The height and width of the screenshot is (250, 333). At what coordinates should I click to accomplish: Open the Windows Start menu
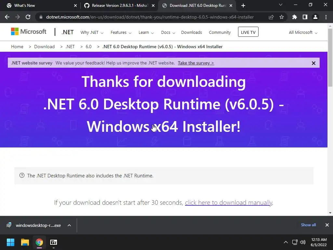coord(10,242)
